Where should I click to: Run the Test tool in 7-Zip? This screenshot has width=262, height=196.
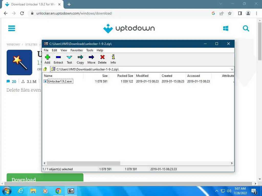69,57
